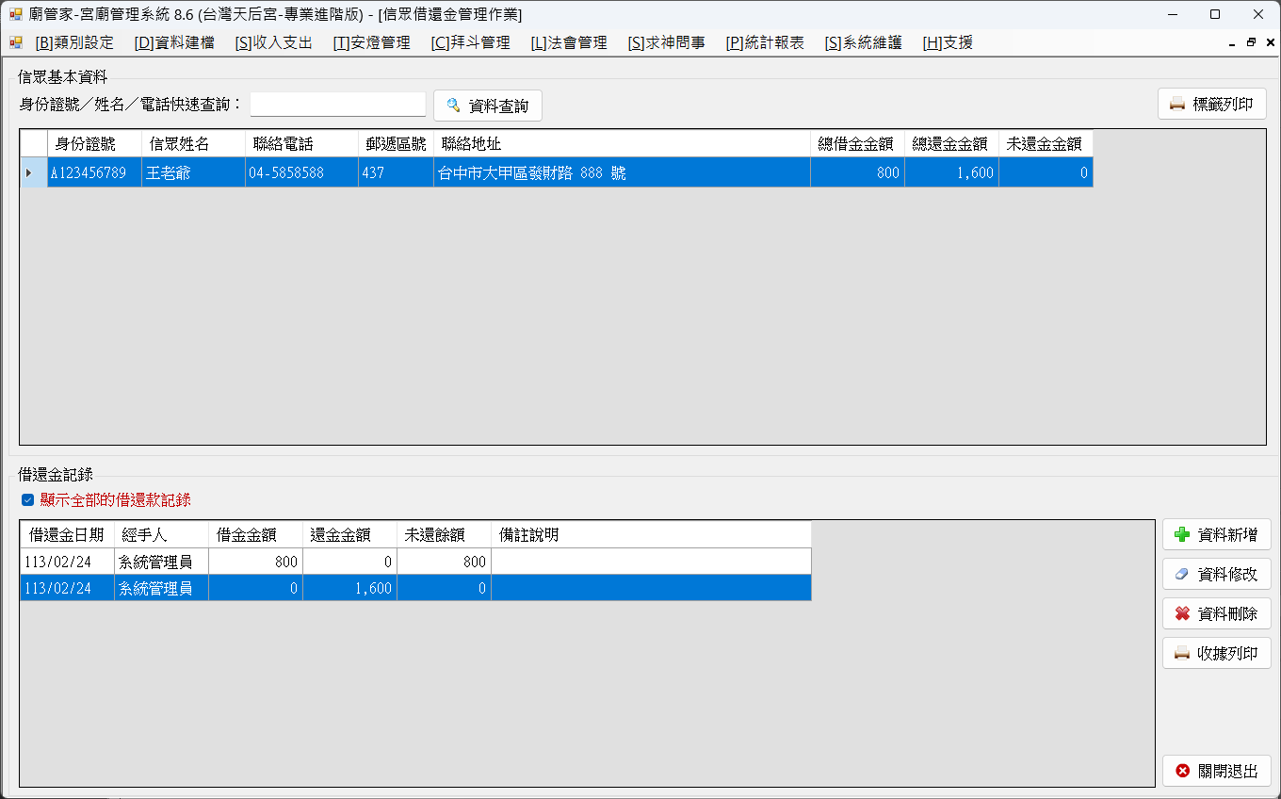Open the [C]拜斗管理 menu
The width and height of the screenshot is (1281, 799).
click(471, 42)
